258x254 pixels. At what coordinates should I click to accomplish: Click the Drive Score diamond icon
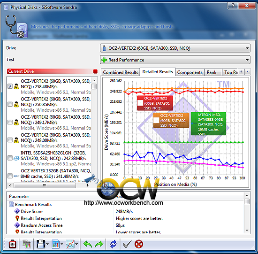17,211
